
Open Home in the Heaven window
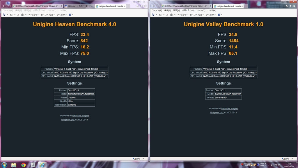click(x=138, y=6)
